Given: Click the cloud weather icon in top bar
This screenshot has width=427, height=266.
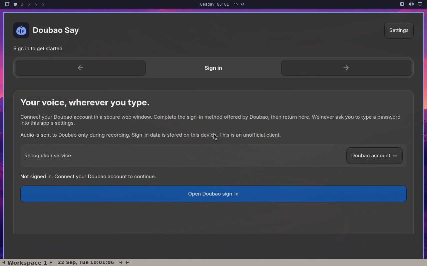Looking at the screenshot, I should pos(236,4).
